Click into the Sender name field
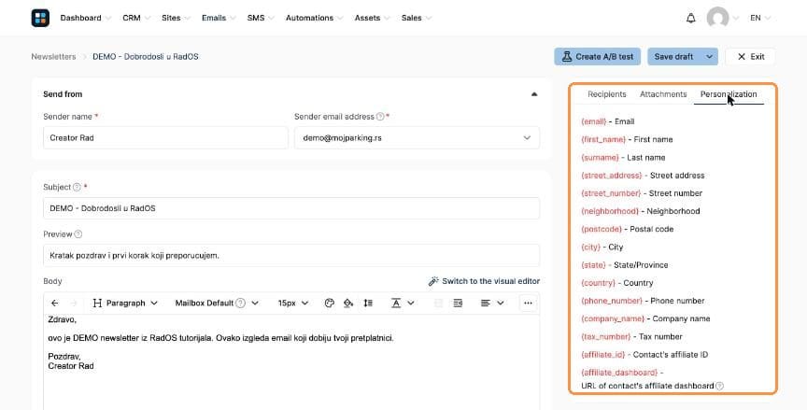 click(165, 138)
